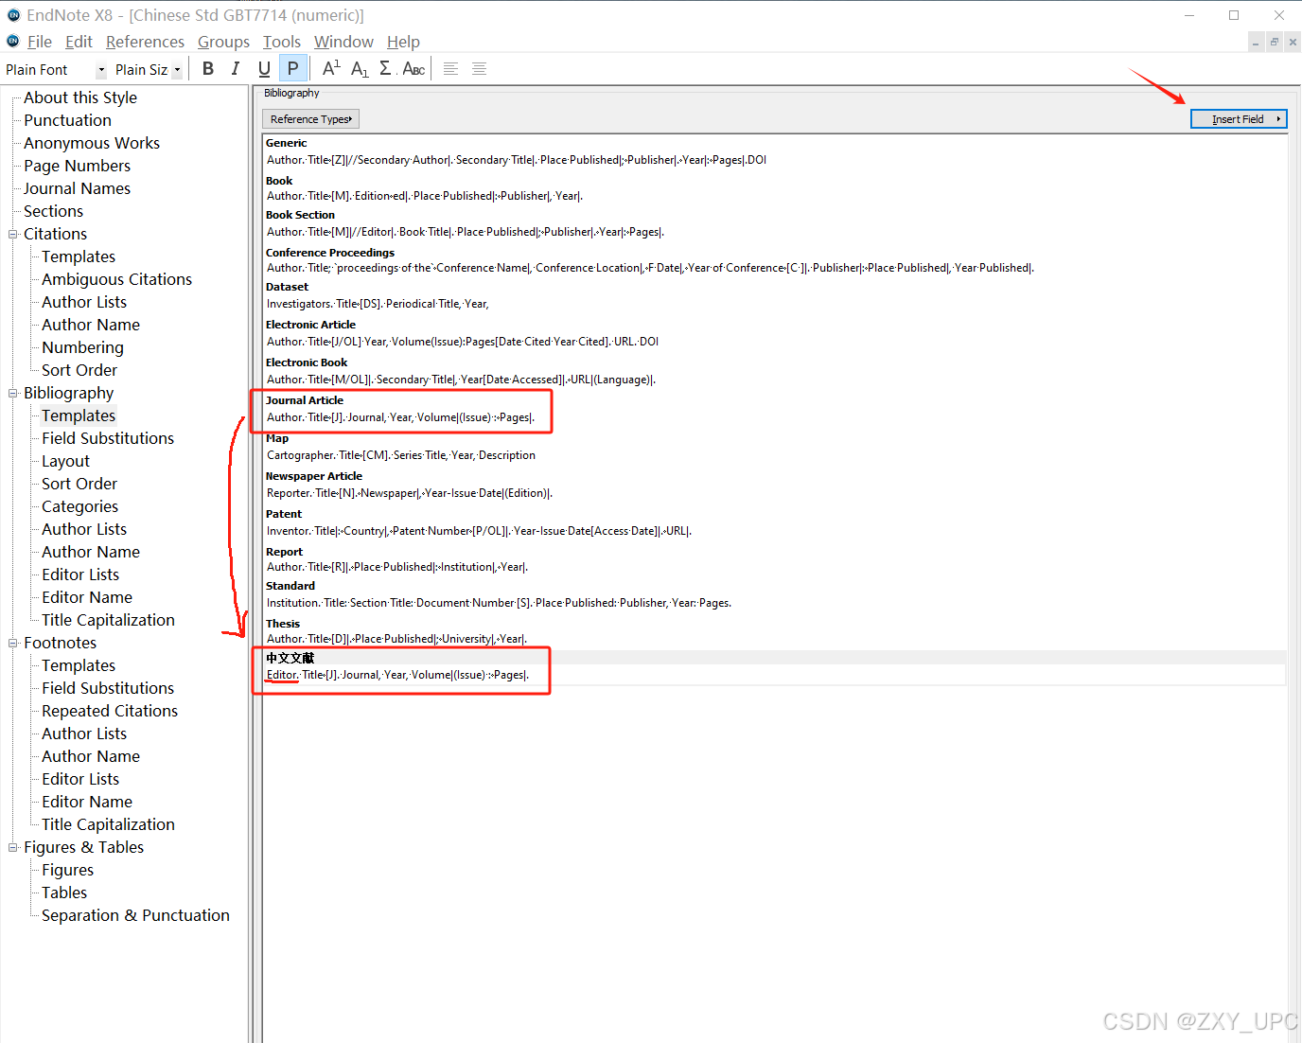Viewport: 1302px width, 1043px height.
Task: Apply Subscript formatting icon
Action: click(x=360, y=68)
